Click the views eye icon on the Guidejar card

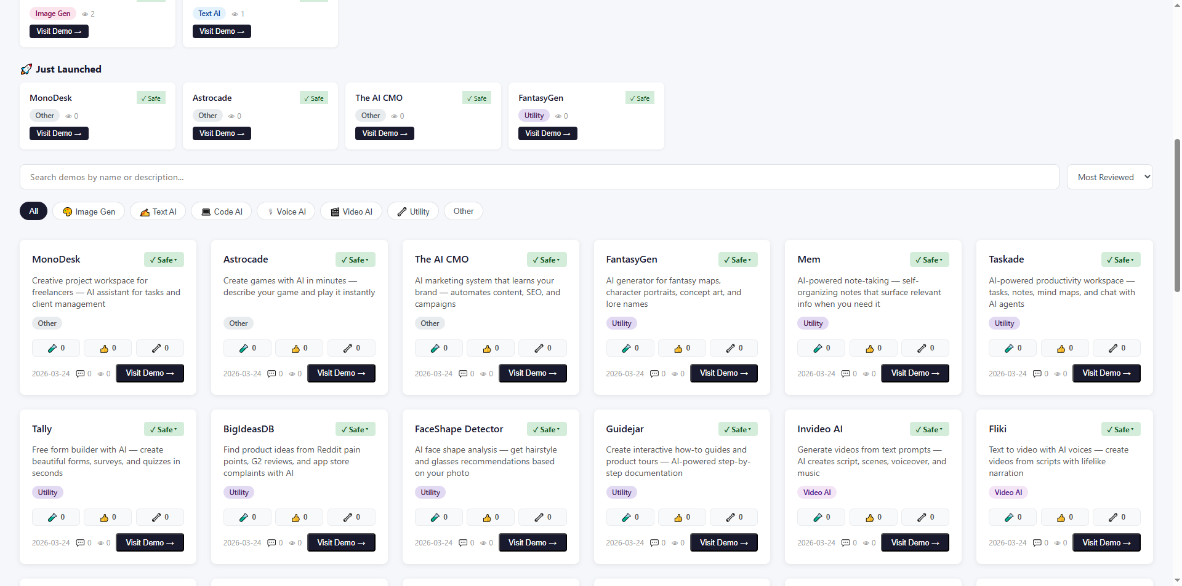point(675,543)
